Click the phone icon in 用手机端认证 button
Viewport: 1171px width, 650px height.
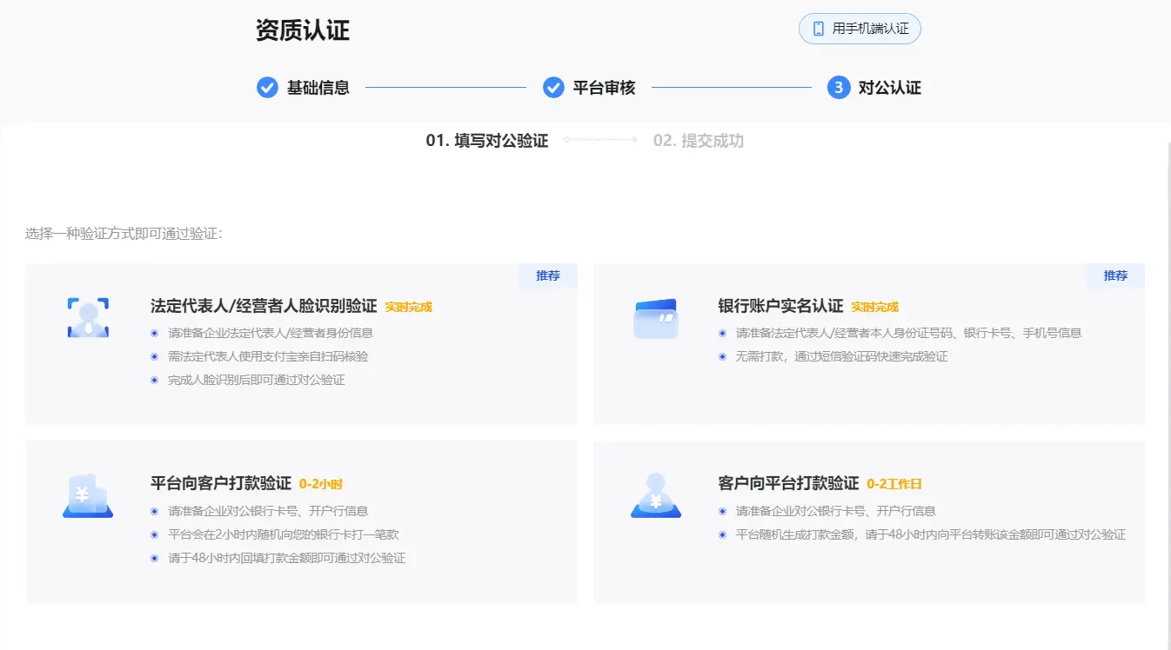pyautogui.click(x=818, y=29)
